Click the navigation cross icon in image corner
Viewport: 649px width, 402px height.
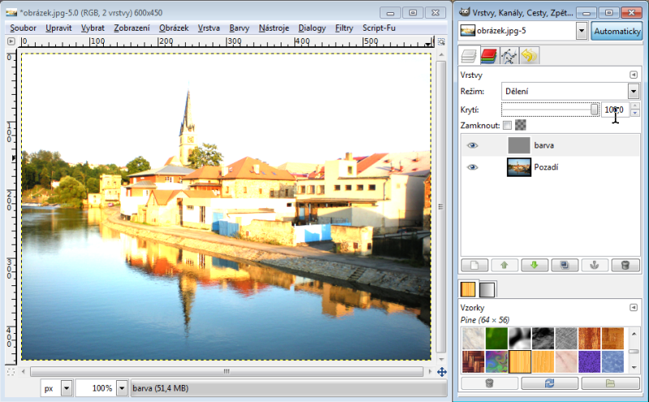coord(441,372)
